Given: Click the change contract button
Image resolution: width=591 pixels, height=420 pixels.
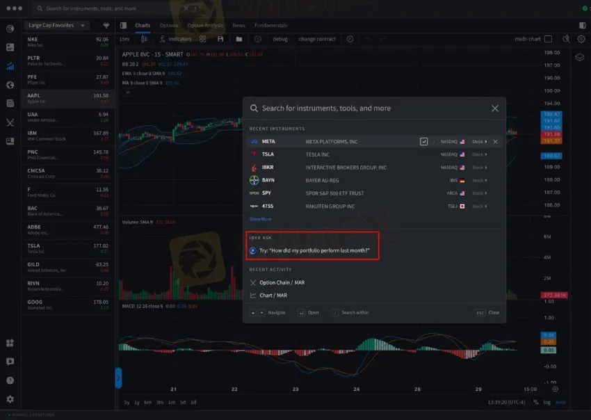Looking at the screenshot, I should click(317, 40).
